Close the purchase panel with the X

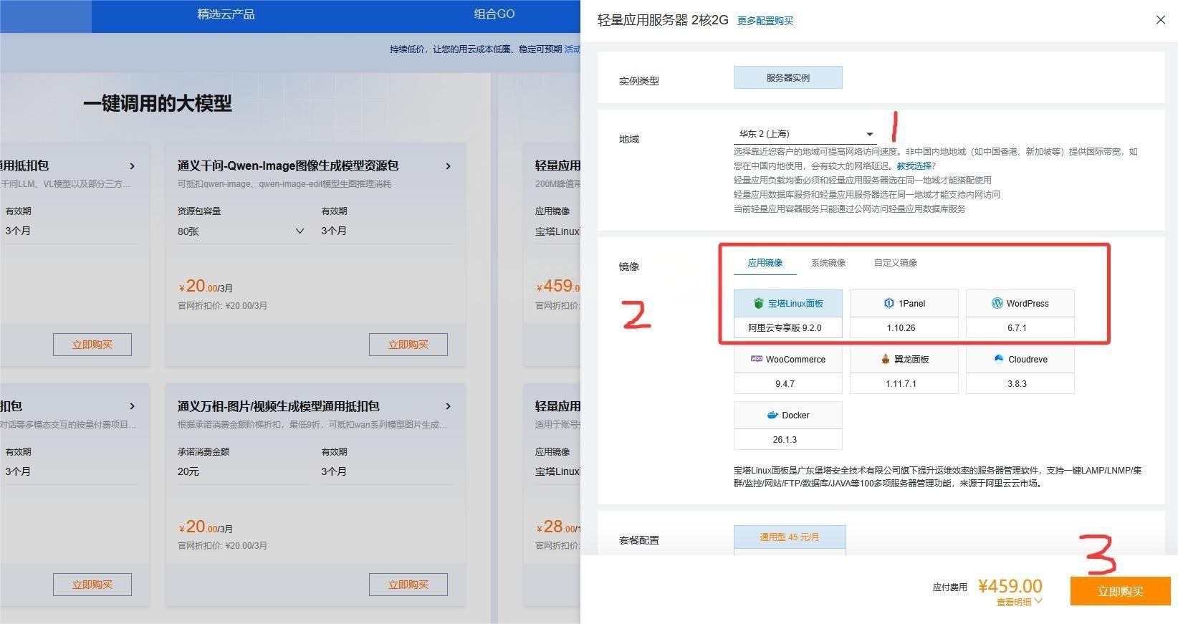[1161, 20]
